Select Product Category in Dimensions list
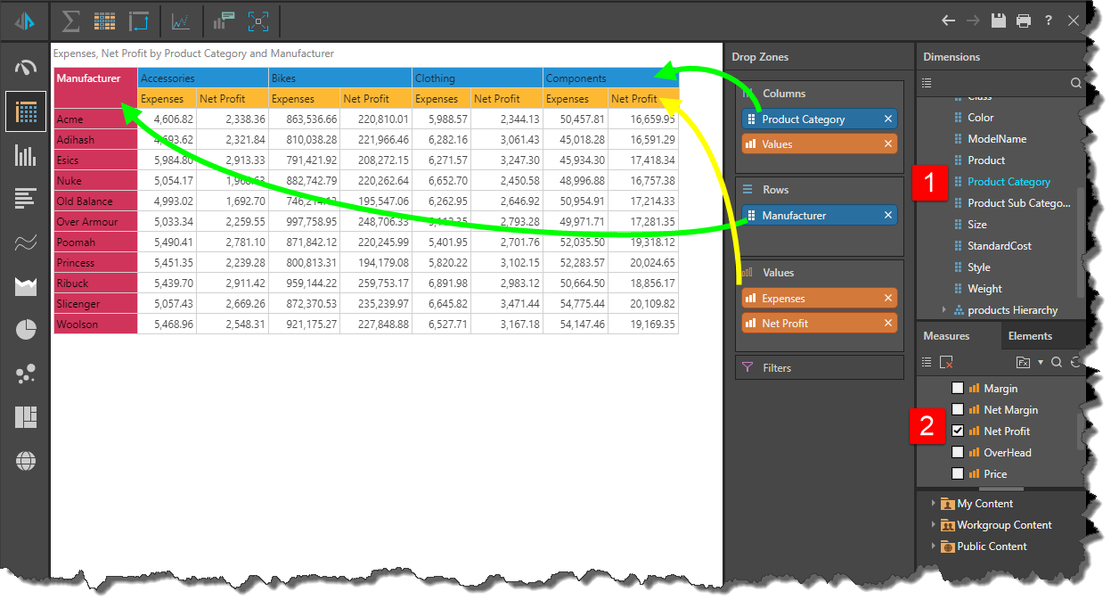Image resolution: width=1119 pixels, height=608 pixels. [1009, 182]
